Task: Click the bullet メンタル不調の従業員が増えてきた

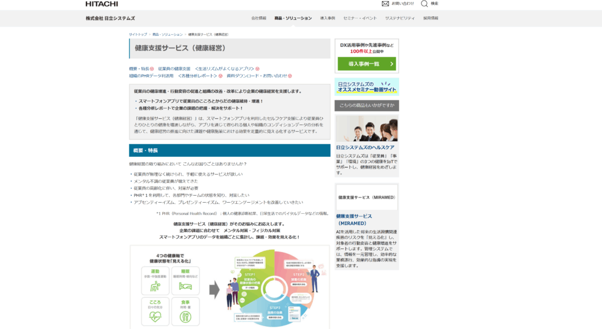Action: coord(165,181)
